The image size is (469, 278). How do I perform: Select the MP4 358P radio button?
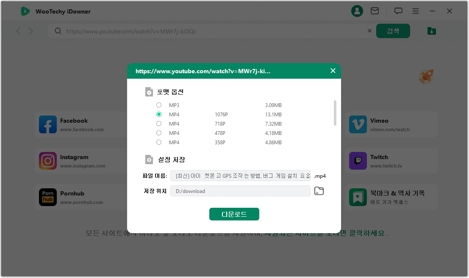pos(159,142)
